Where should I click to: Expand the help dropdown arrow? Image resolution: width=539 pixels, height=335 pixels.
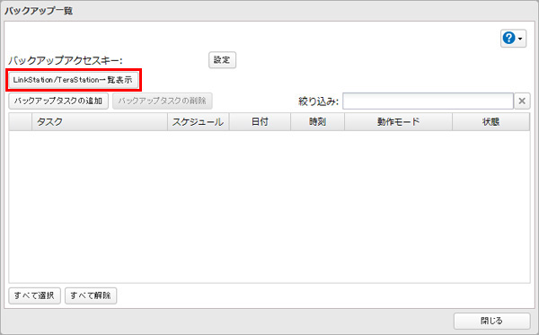[x=520, y=39]
